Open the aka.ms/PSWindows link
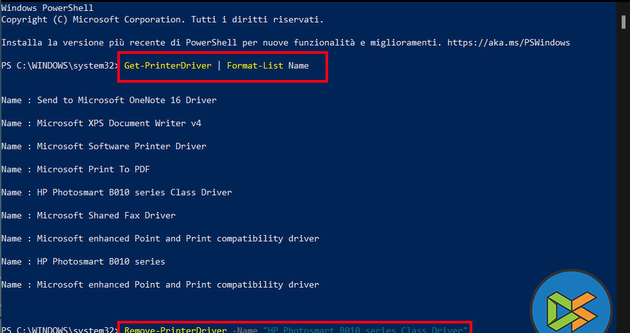The width and height of the screenshot is (630, 333). [508, 43]
